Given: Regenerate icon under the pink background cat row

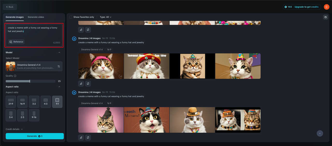Looking at the screenshot, I should click(x=88, y=137).
